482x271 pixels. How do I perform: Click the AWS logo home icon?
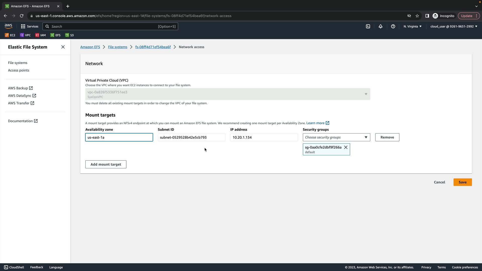click(x=8, y=26)
